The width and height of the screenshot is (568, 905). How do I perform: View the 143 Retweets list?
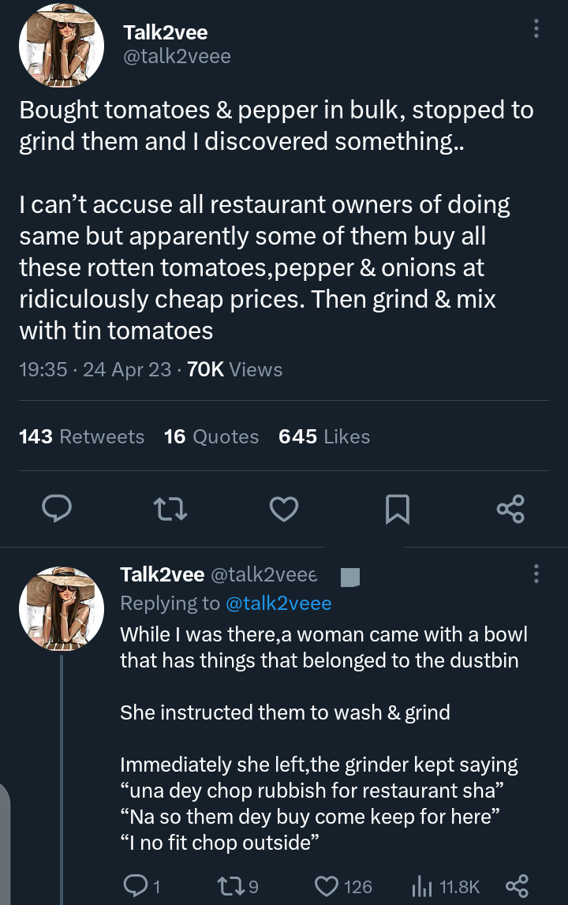pyautogui.click(x=81, y=437)
